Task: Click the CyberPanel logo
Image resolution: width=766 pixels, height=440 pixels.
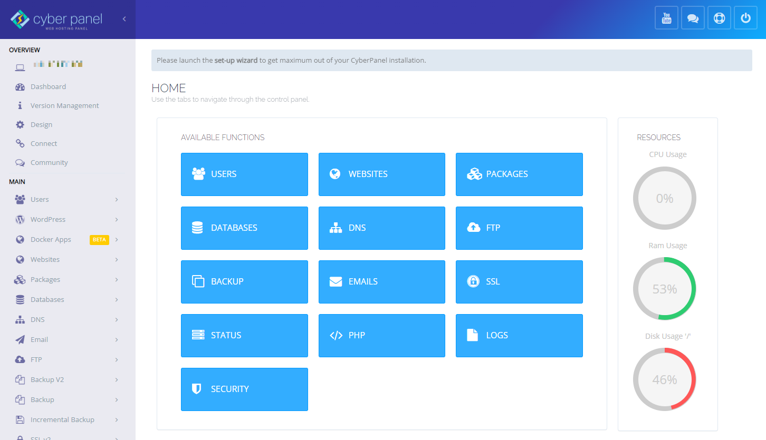Action: pos(56,19)
